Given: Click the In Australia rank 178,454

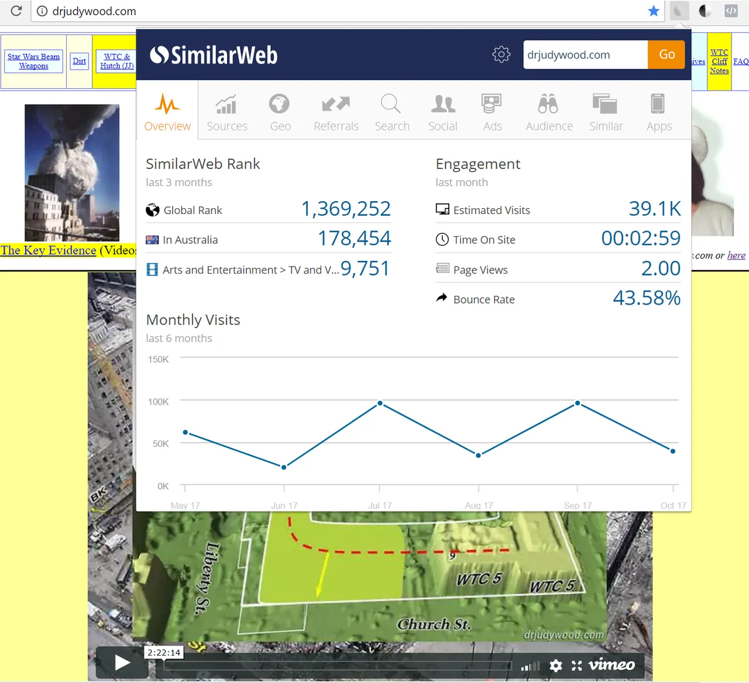Looking at the screenshot, I should click(354, 239).
